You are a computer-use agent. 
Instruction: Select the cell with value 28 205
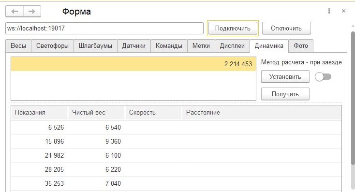click(x=39, y=169)
